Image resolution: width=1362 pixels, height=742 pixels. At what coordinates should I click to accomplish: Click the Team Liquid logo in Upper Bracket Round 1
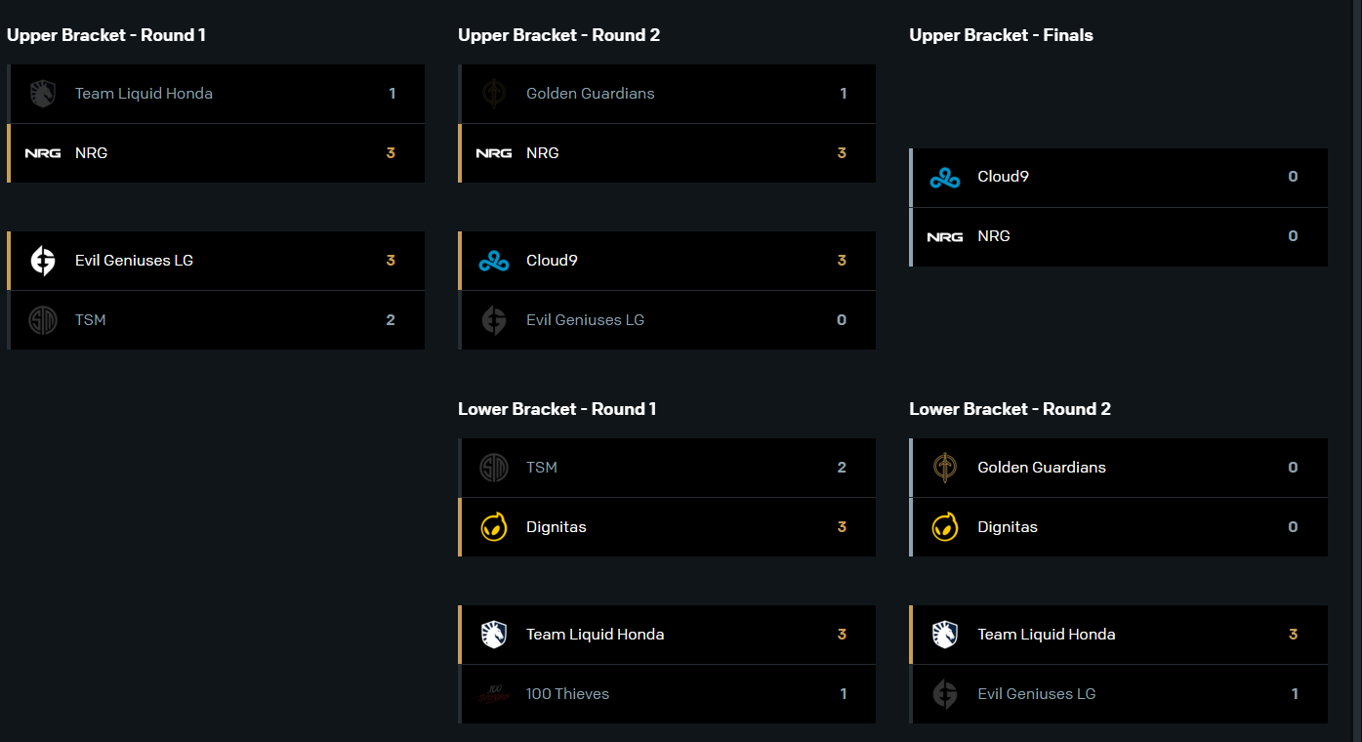coord(43,94)
